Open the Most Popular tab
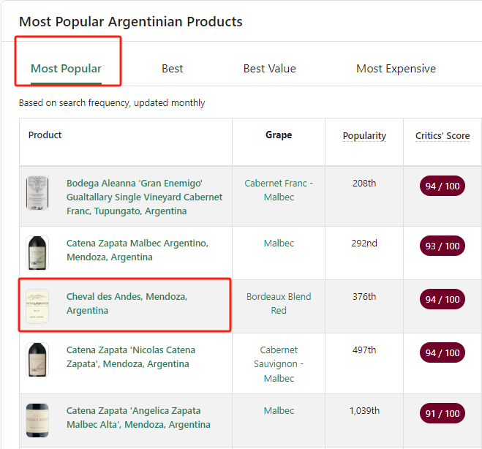The width and height of the screenshot is (482, 449). pyautogui.click(x=66, y=69)
